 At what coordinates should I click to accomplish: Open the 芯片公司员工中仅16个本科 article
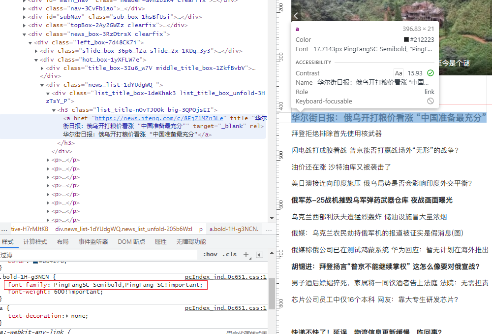coord(374,300)
